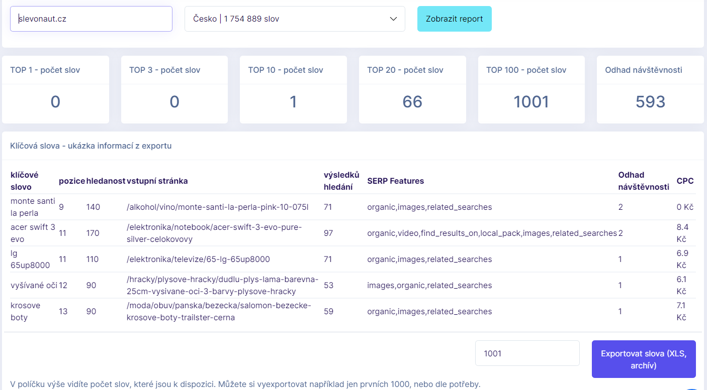Select the TOP 20 počet slov card
Image resolution: width=707 pixels, height=390 pixels.
[412, 90]
